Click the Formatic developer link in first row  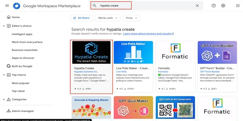[163, 72]
